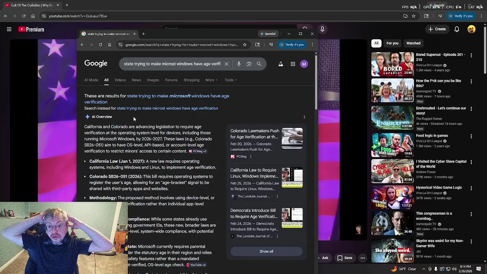
Task: Open new tab next to Cult Of The CryBullies
Action: [67, 5]
